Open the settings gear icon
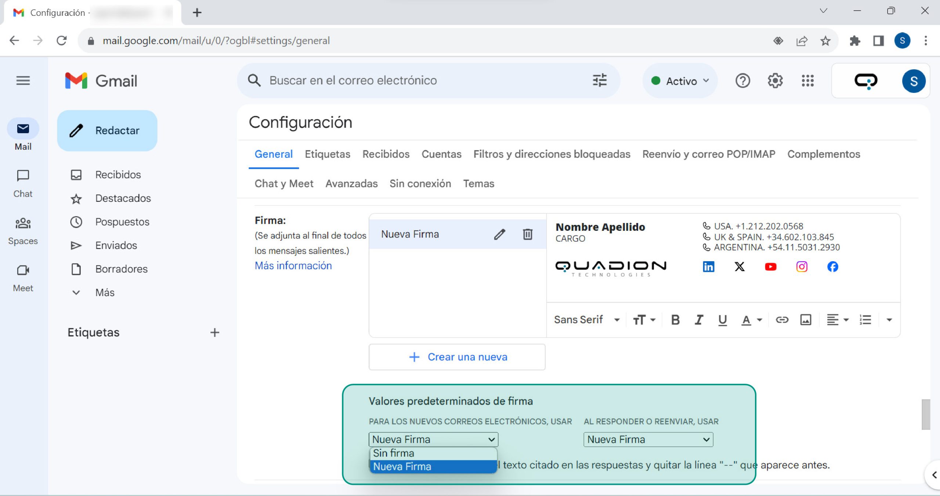This screenshot has width=940, height=496. coord(775,81)
